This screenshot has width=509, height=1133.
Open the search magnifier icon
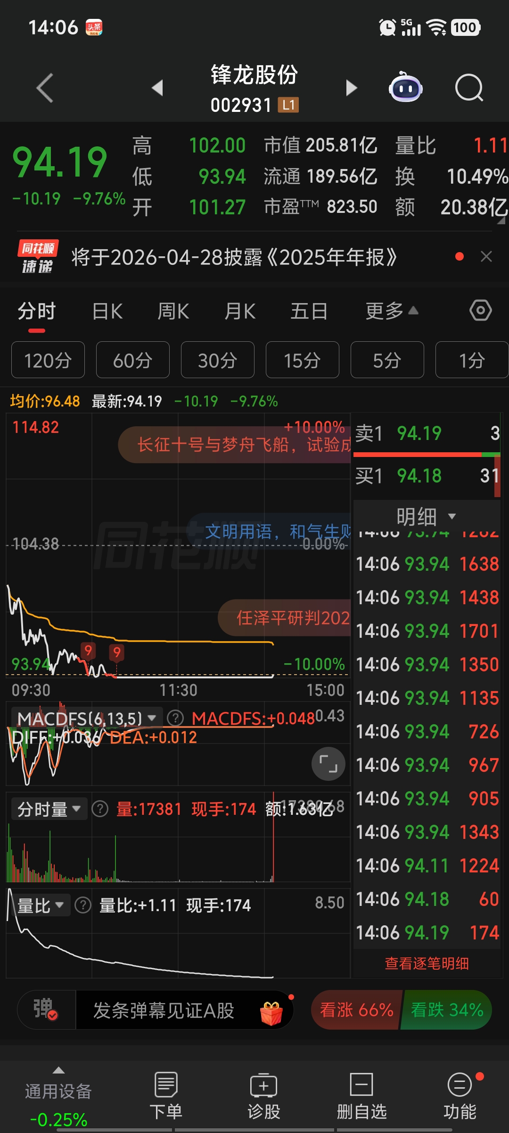[469, 88]
